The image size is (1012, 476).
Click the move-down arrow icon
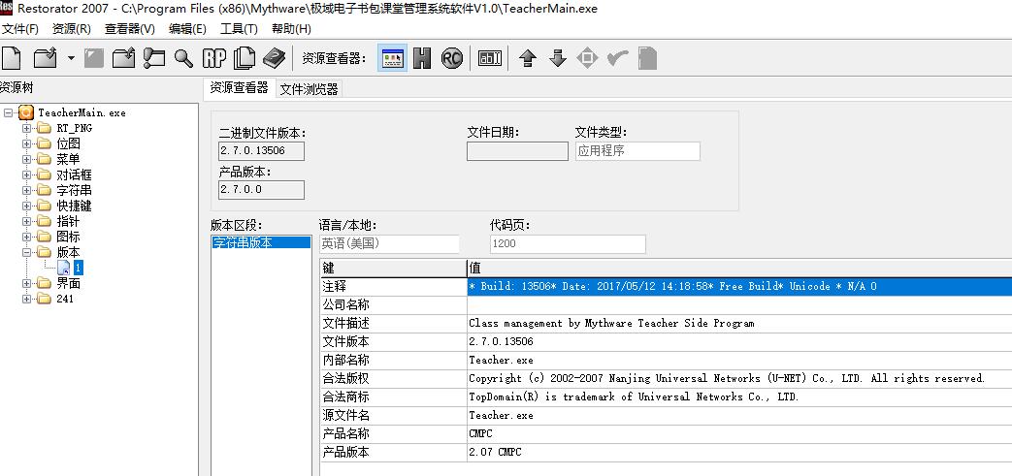point(557,58)
